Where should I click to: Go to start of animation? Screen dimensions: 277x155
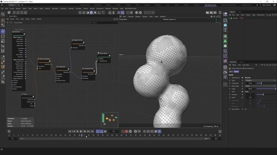click(70, 131)
